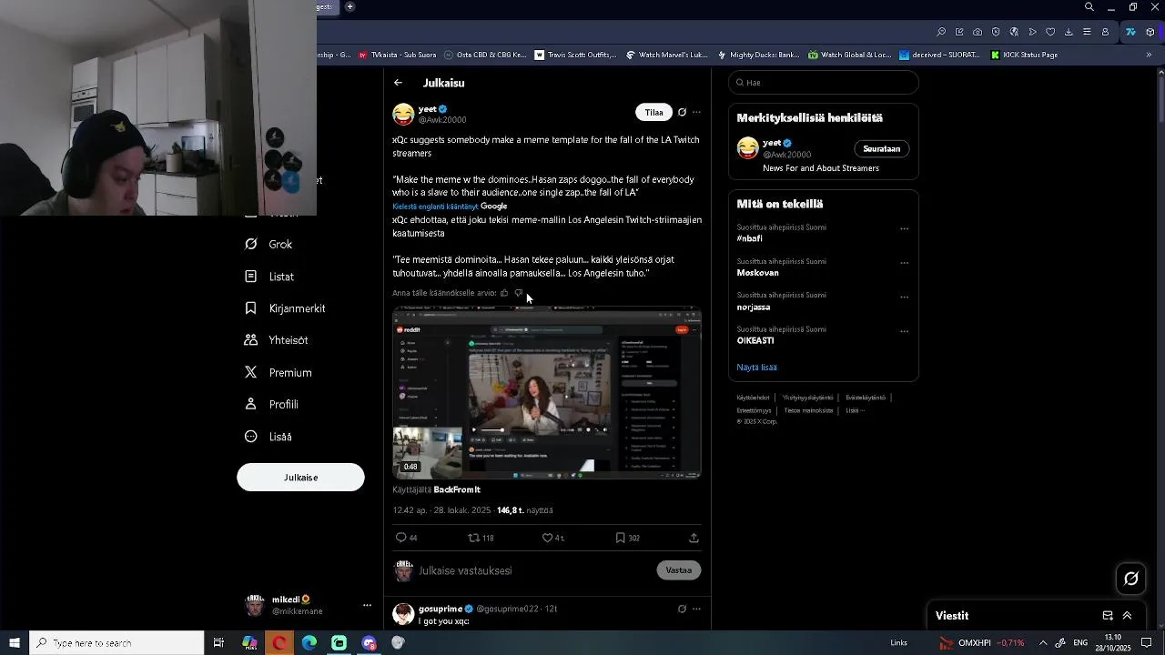Image resolution: width=1165 pixels, height=655 pixels.
Task: Open more options on gosuprime's reply
Action: pyautogui.click(x=696, y=609)
